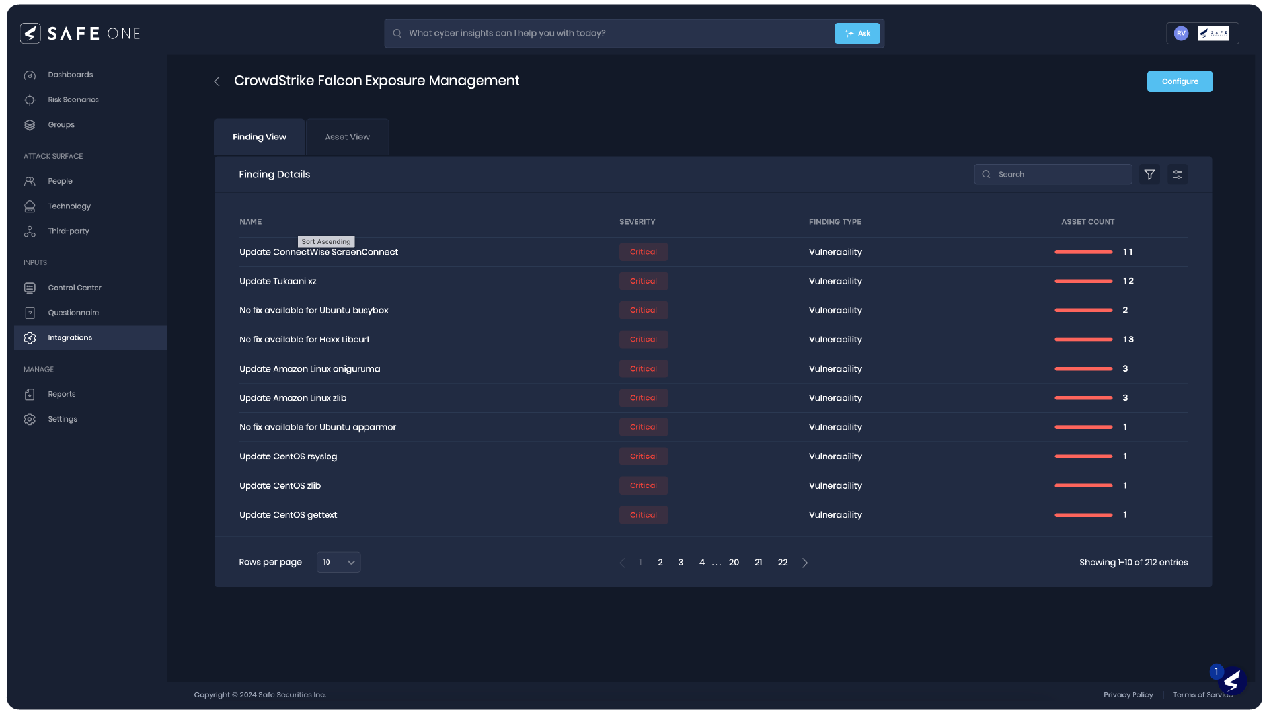Open the Privacy Policy link
The width and height of the screenshot is (1269, 714).
coord(1128,694)
